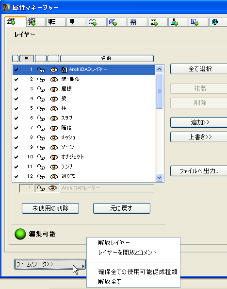Toggle lock icon for 階段 layer

[41, 128]
